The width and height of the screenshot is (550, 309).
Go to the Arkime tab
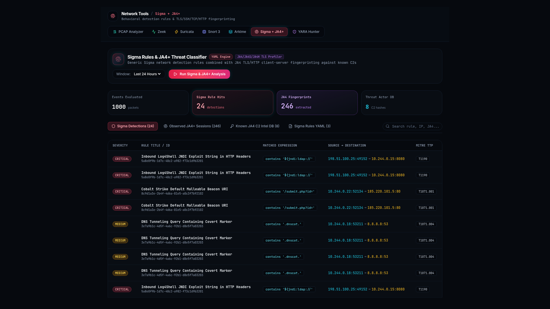[x=237, y=32]
